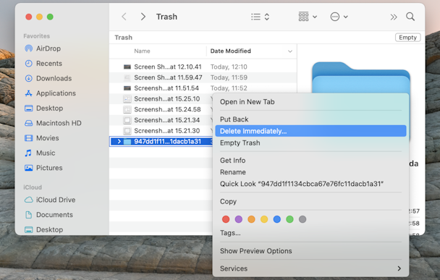Viewport: 440px width, 280px height.
Task: Select file Screen Sh...at 11.59.47
Action: (168, 77)
